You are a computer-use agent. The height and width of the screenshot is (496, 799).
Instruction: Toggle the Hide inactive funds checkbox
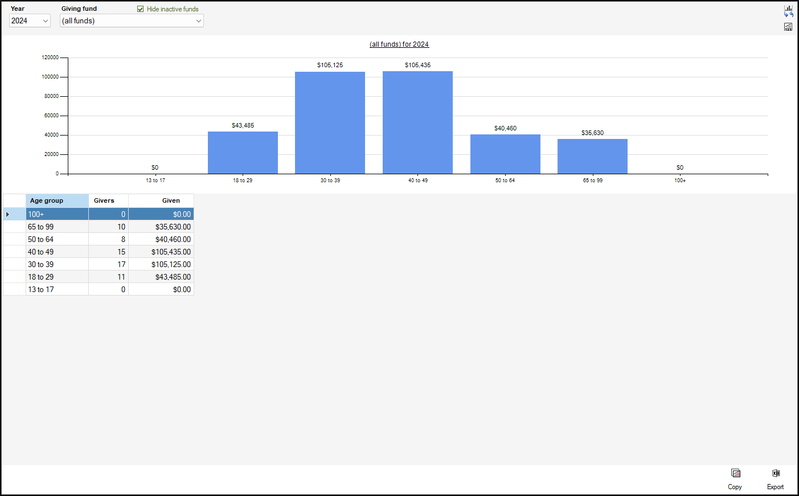[141, 9]
